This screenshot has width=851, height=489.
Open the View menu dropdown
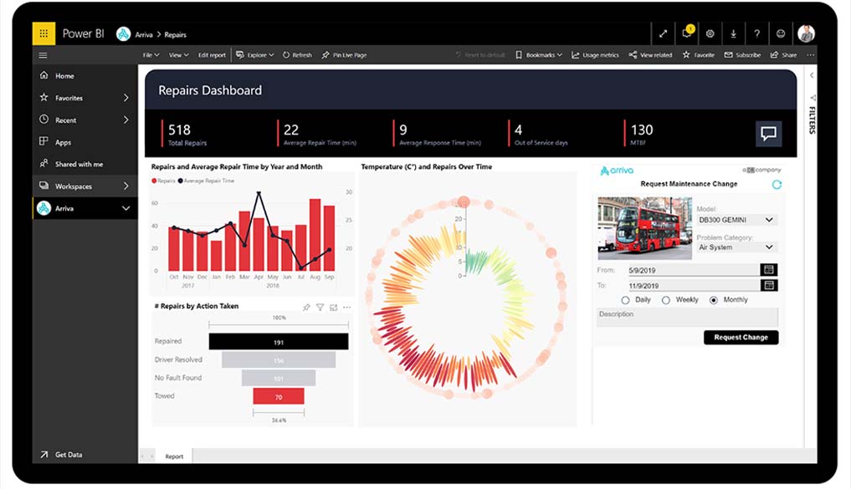click(178, 55)
